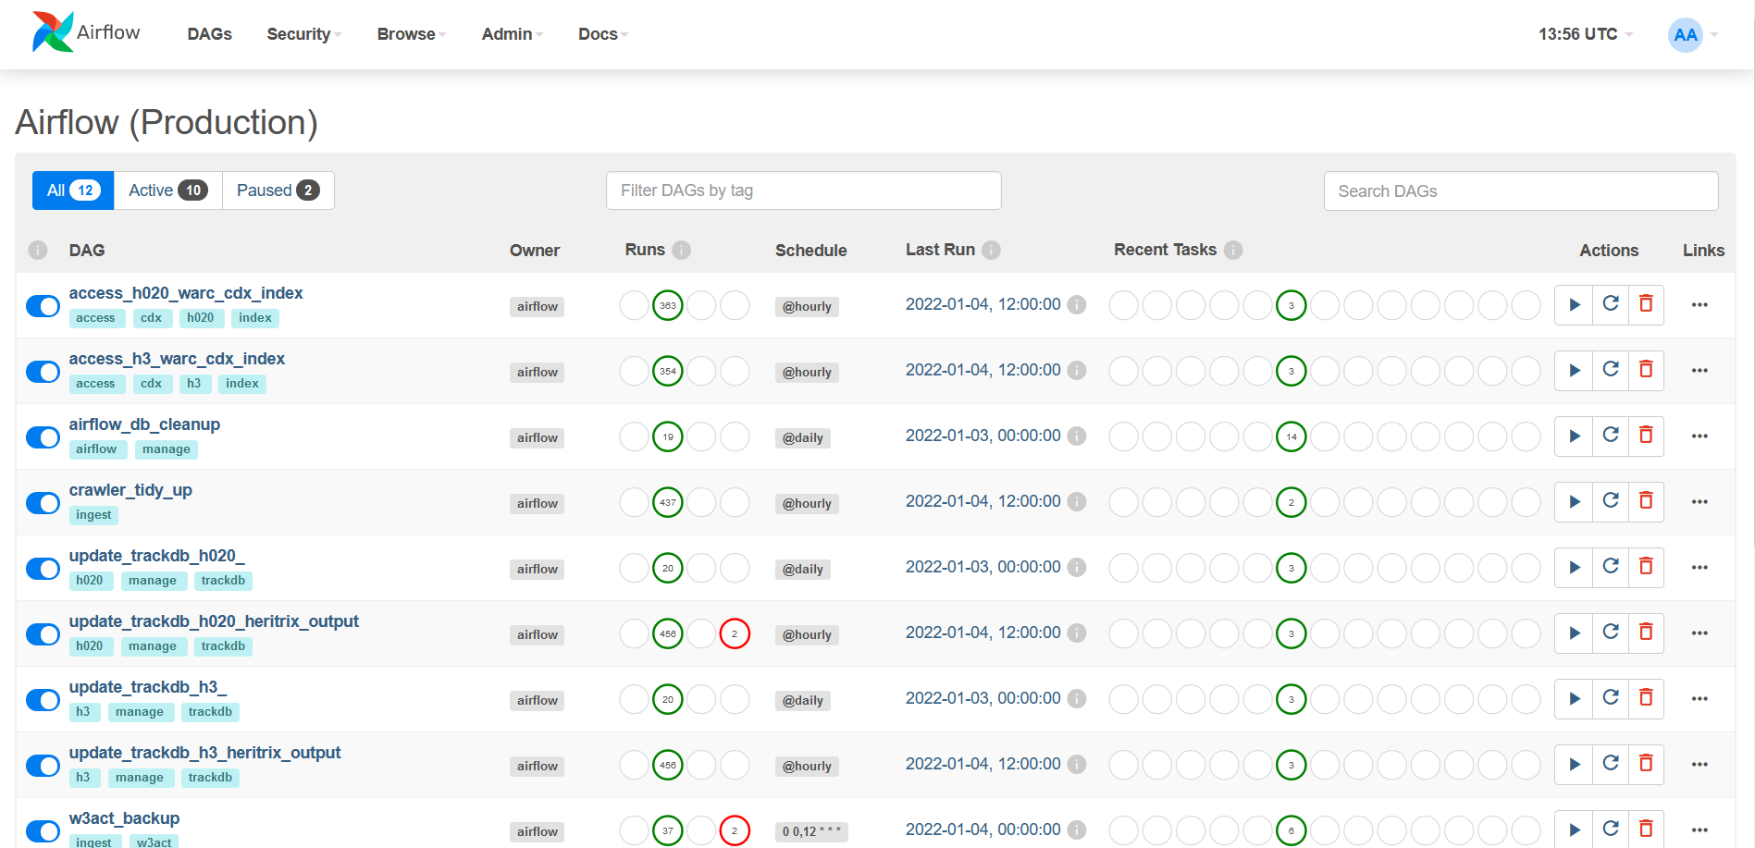Screen dimensions: 1755x848
Task: Switch to the Paused DAGs tab
Action: click(x=278, y=190)
